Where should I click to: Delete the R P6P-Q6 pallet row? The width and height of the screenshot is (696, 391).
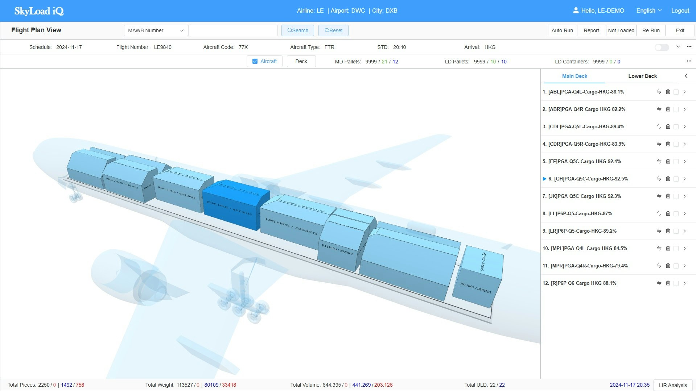point(668,283)
